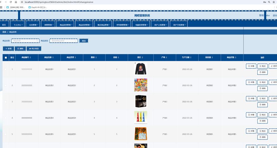Go to 首页 in the navigation bar

coord(4,25)
